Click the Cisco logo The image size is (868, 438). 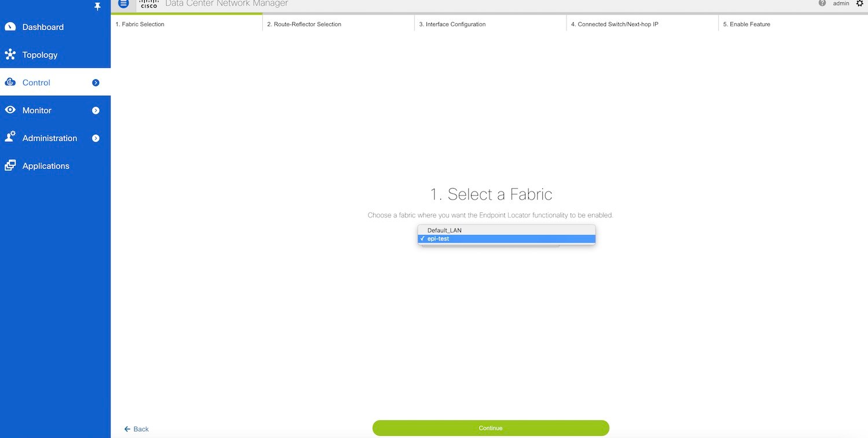click(149, 4)
